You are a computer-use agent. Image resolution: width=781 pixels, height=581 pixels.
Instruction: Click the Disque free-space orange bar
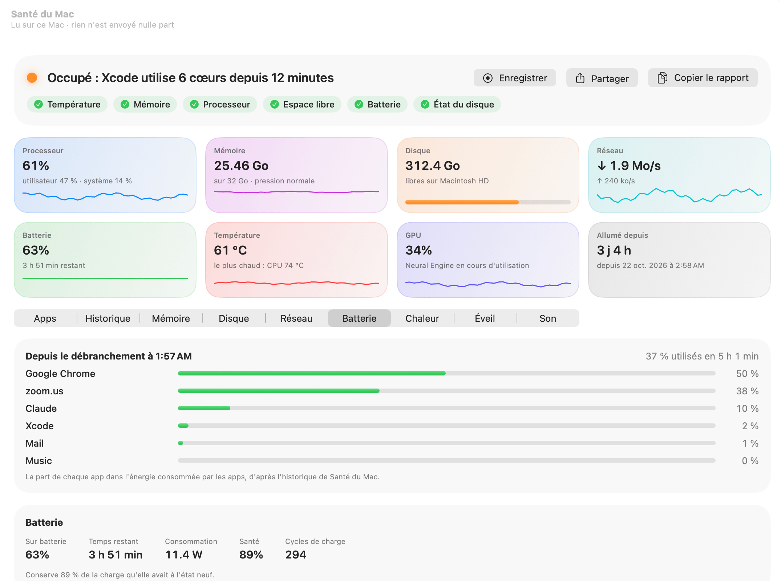[488, 202]
